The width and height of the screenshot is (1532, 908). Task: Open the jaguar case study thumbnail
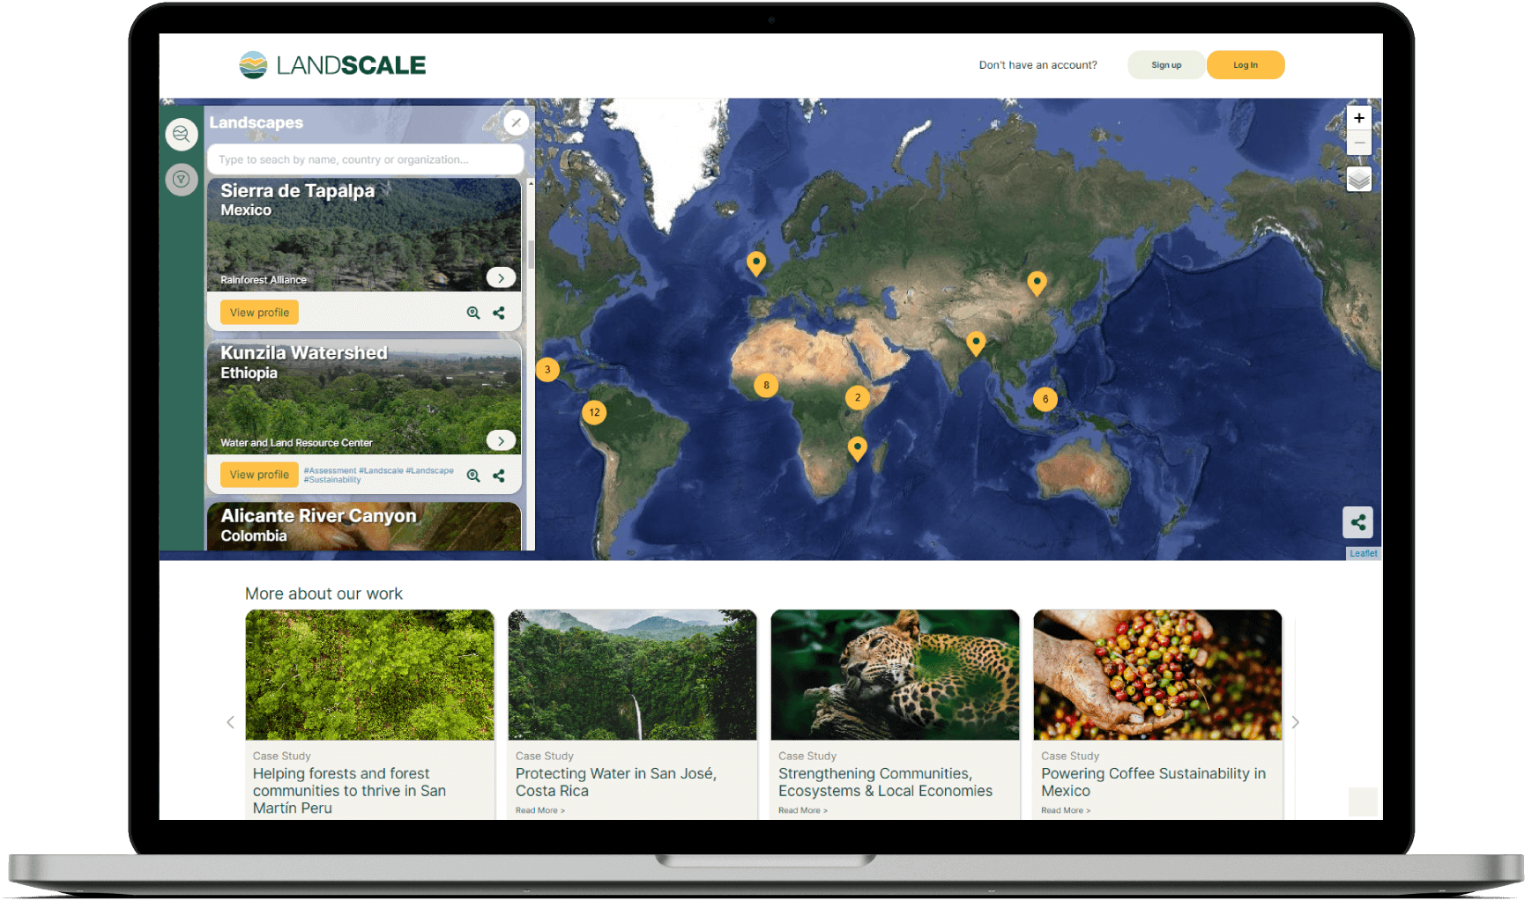coord(895,675)
